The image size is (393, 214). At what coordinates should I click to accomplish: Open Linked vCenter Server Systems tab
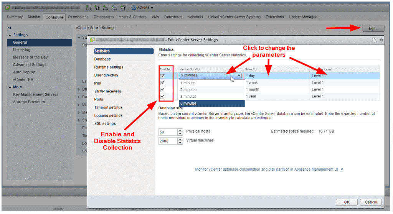(x=234, y=17)
